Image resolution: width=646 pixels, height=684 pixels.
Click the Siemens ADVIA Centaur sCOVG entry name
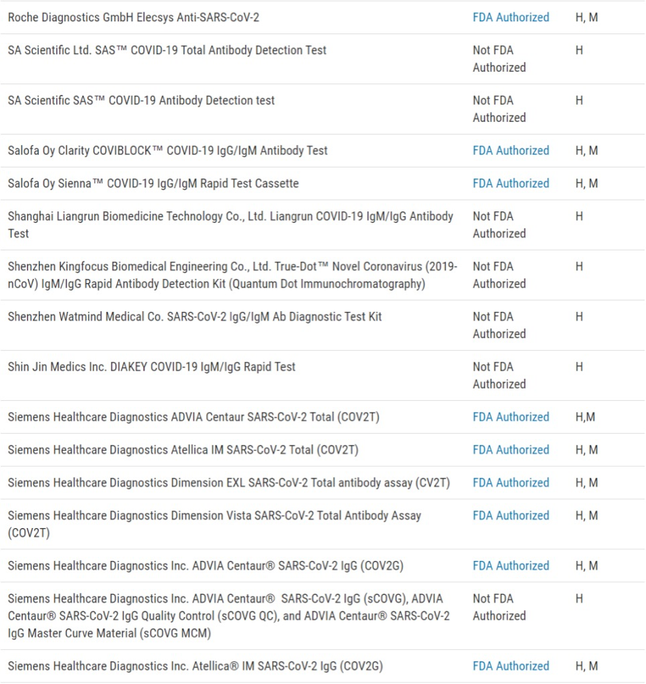click(x=229, y=616)
